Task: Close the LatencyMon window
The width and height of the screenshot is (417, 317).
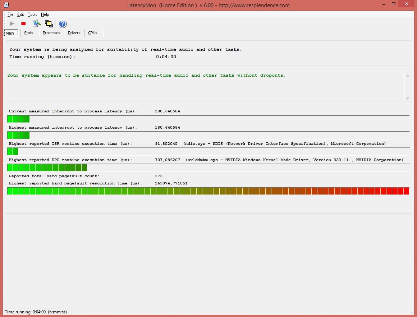Action: pyautogui.click(x=406, y=4)
